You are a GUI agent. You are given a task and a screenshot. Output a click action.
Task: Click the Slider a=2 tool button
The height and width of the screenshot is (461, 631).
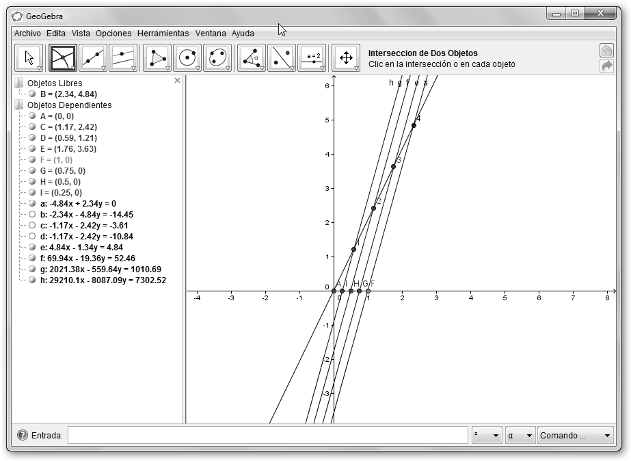click(x=312, y=58)
